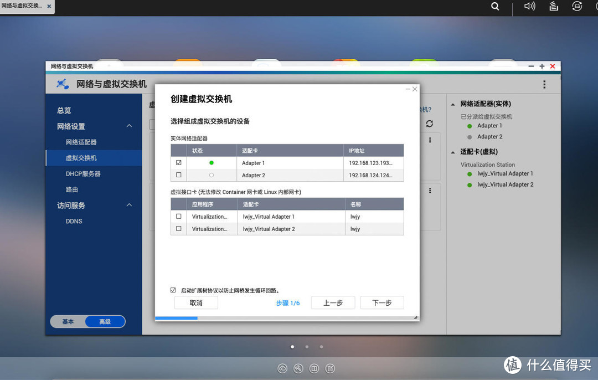The height and width of the screenshot is (380, 598).
Task: Click the 名称 column header
Action: (374, 204)
